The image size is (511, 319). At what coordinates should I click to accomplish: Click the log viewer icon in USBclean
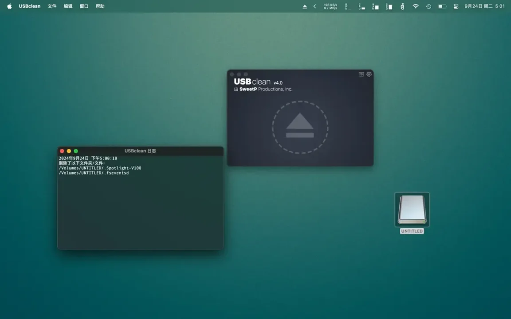coord(361,74)
